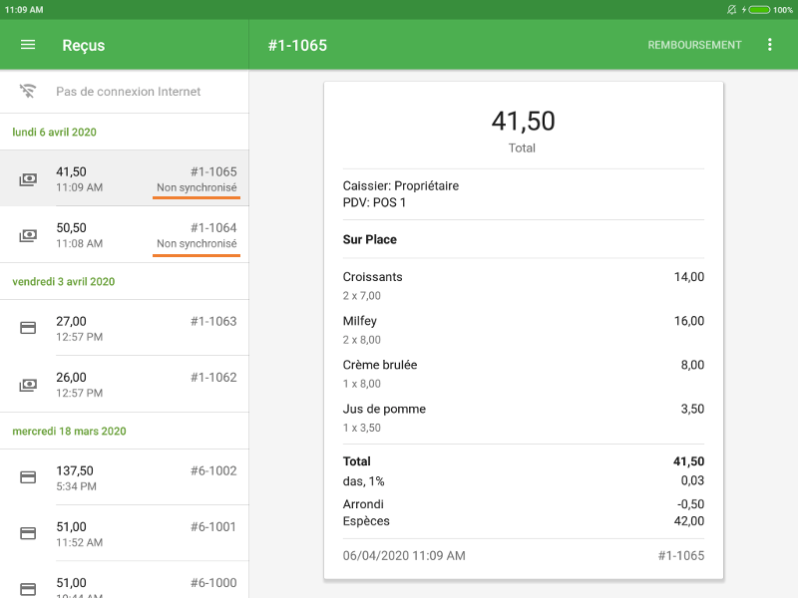Click card icon of receipt #1-1063

[28, 328]
